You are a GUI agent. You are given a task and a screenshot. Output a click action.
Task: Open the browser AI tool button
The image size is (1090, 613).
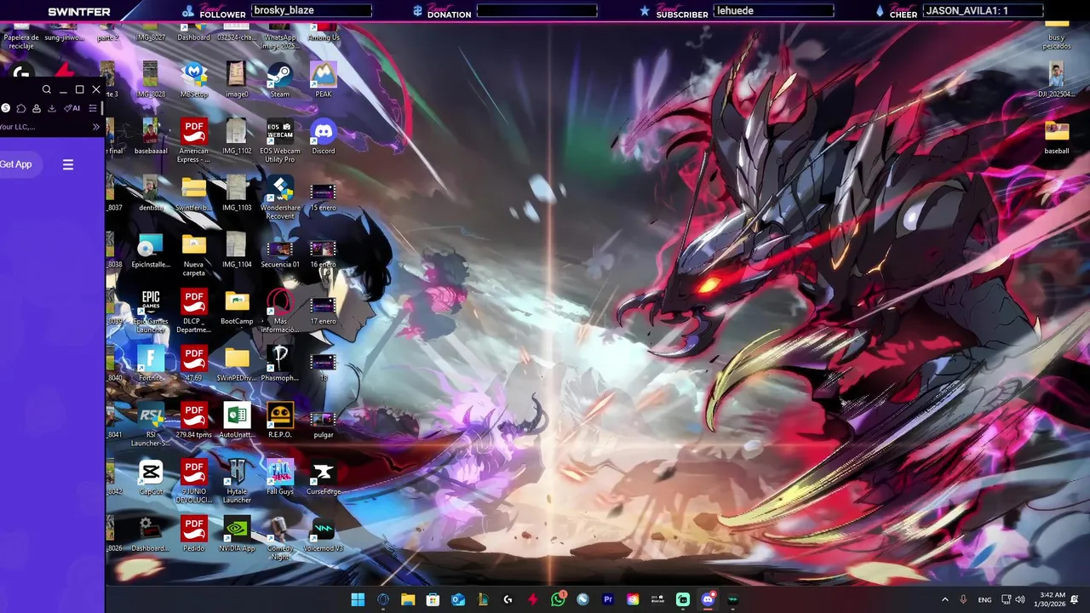(72, 108)
